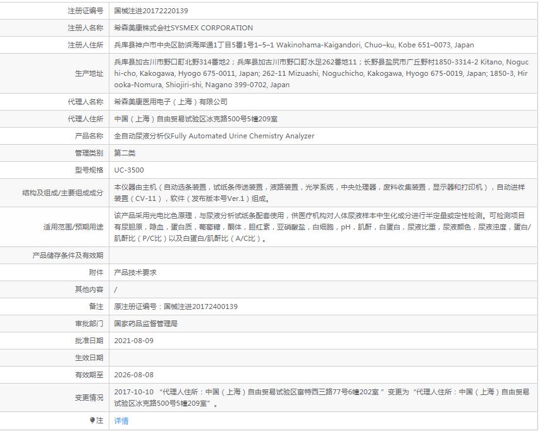This screenshot has width=540, height=431.
Task: Click the 产品名称 label
Action: [x=89, y=136]
